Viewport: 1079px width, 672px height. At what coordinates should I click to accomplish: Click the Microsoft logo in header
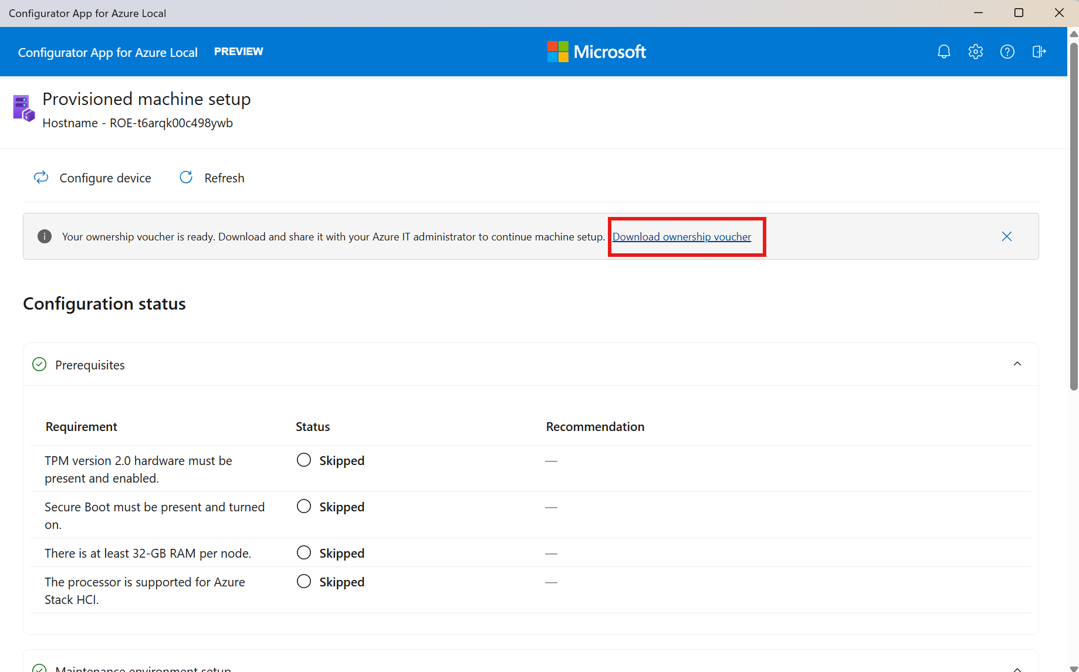(597, 52)
